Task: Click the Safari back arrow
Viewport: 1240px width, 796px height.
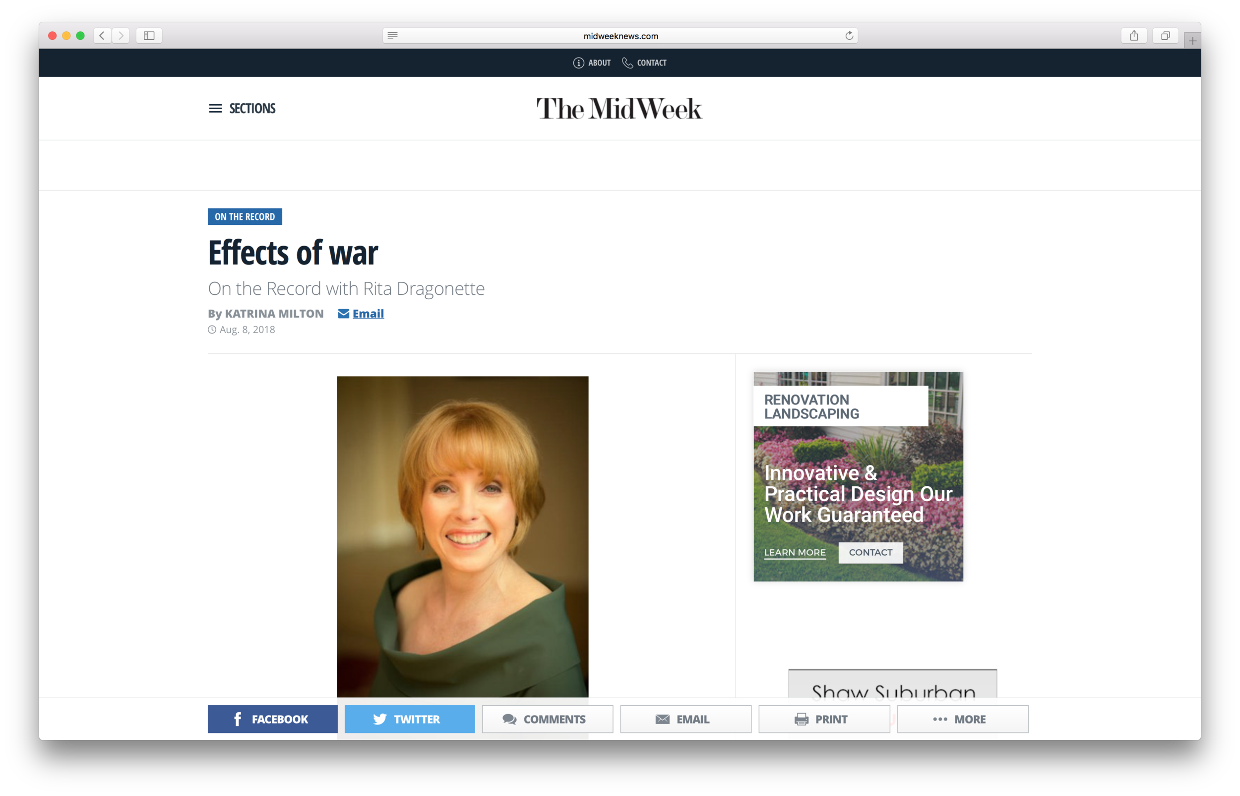Action: [102, 36]
